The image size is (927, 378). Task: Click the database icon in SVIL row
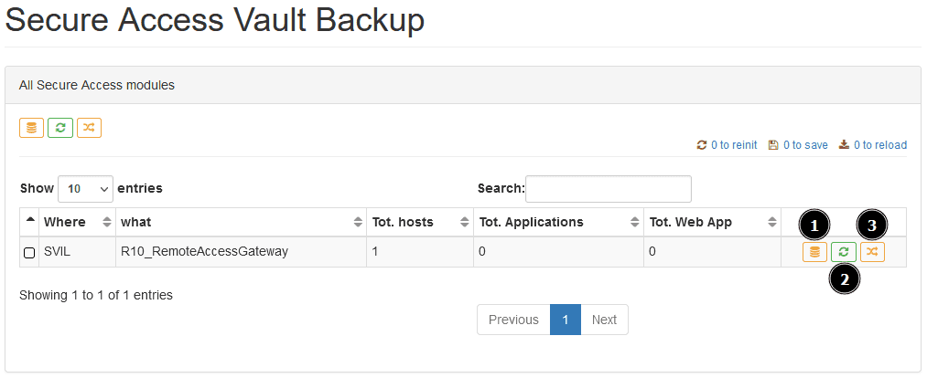pyautogui.click(x=814, y=252)
